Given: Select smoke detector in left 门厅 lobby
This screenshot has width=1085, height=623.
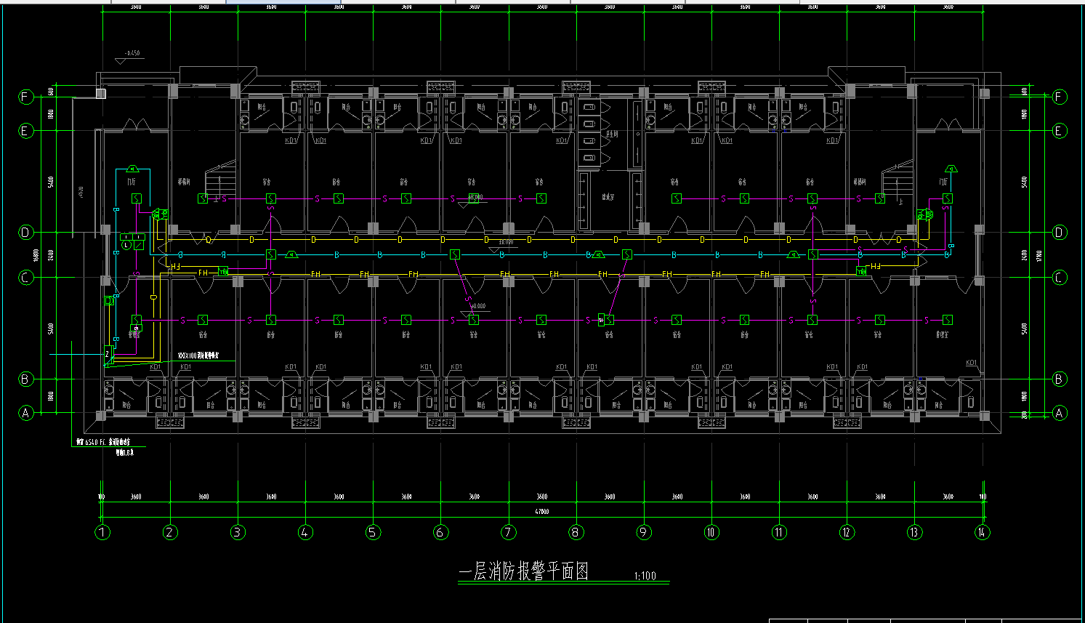Looking at the screenshot, I should point(136,198).
